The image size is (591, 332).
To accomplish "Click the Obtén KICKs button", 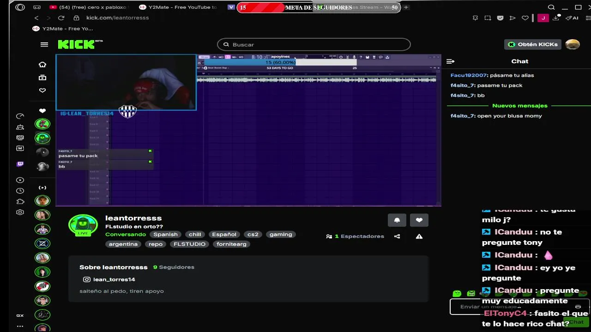I will tap(533, 44).
